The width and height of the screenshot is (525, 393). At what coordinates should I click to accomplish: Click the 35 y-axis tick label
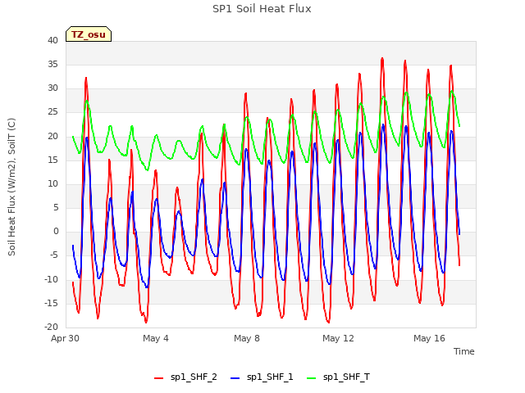(52, 64)
